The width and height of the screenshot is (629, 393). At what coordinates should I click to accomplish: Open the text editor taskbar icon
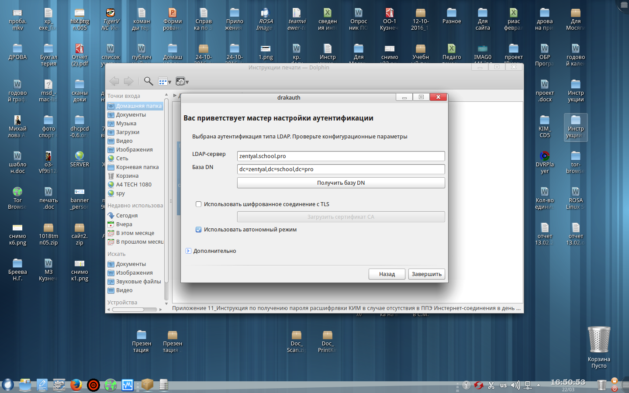point(42,385)
